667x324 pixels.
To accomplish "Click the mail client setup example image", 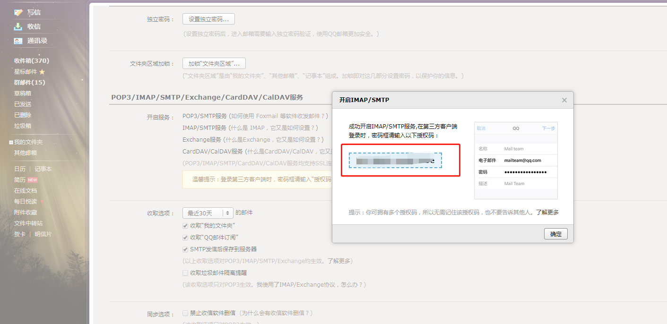I will point(516,161).
